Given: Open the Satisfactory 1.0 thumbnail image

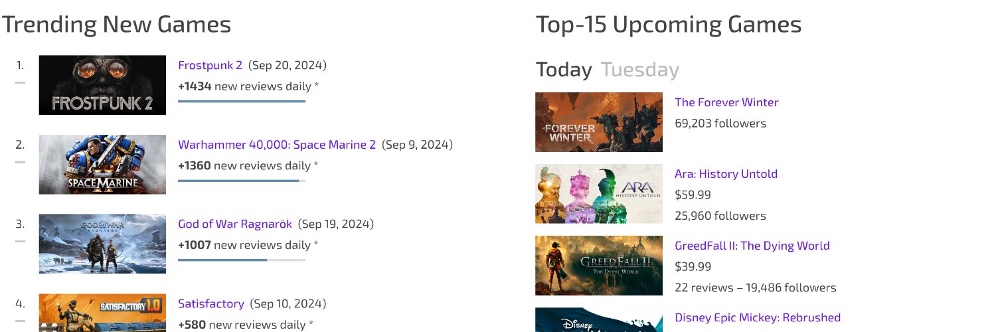Looking at the screenshot, I should coord(102,313).
